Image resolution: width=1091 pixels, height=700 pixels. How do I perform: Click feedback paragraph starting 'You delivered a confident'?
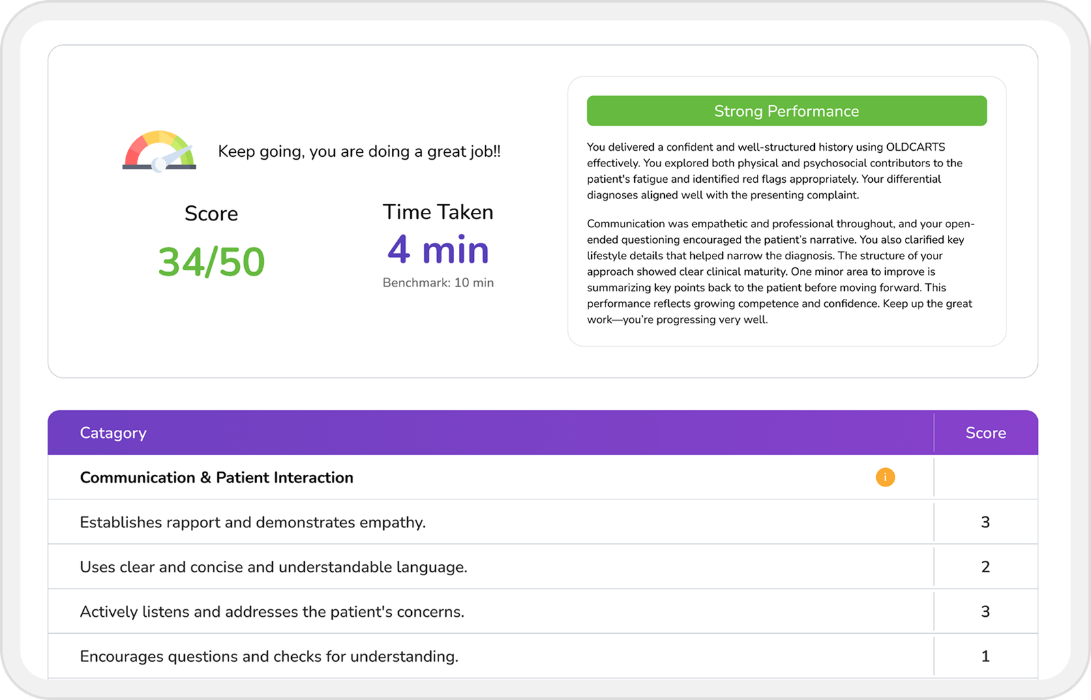pyautogui.click(x=775, y=171)
